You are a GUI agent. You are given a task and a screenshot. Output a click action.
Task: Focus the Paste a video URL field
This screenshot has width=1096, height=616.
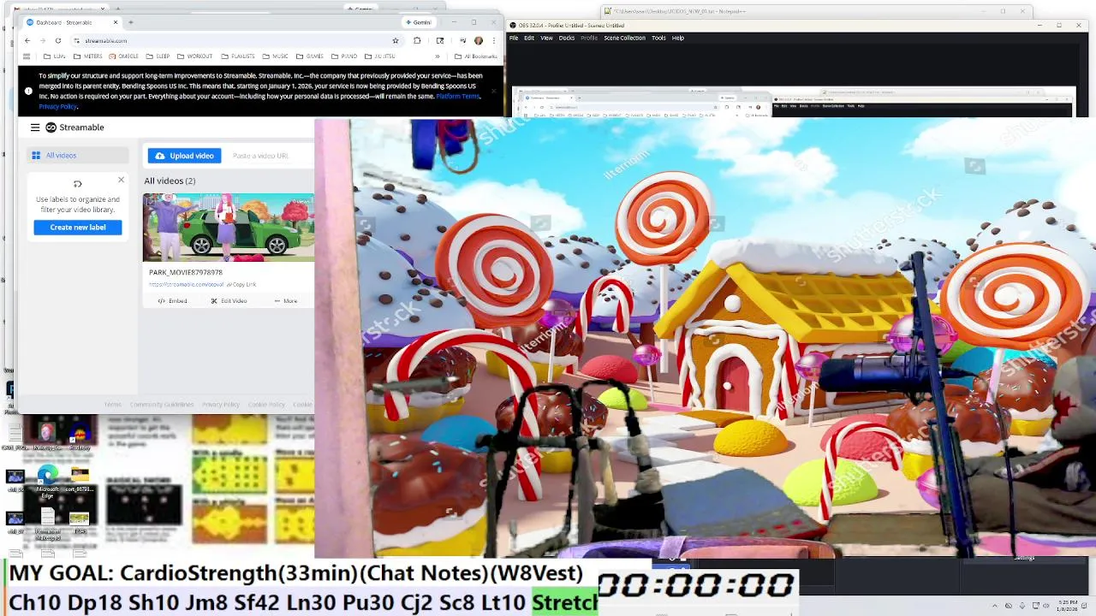260,156
